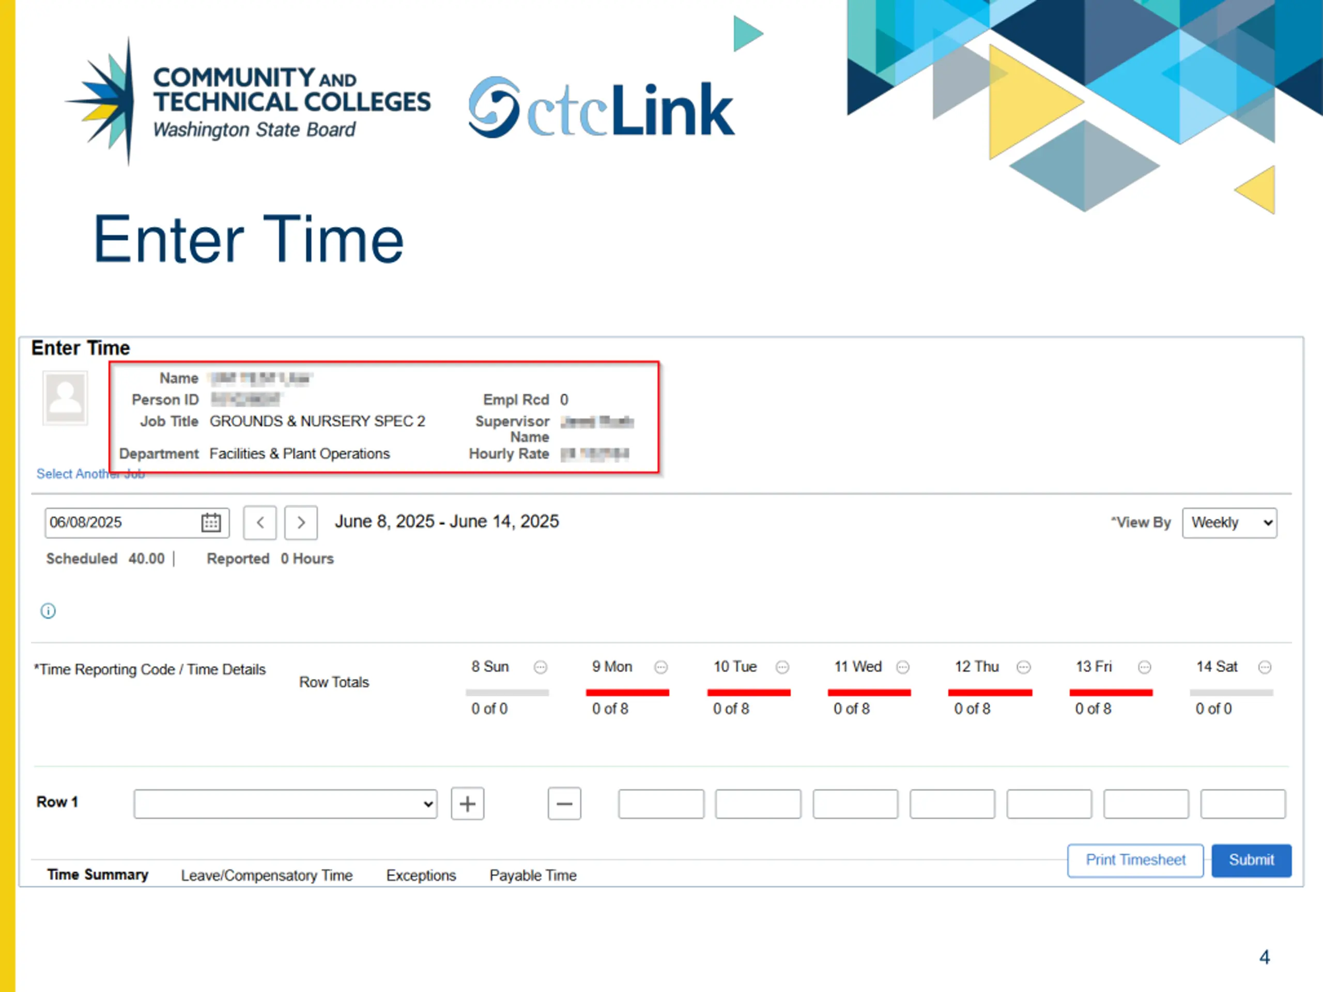Open Row 1 Time Reporting Code dropdown

click(285, 803)
